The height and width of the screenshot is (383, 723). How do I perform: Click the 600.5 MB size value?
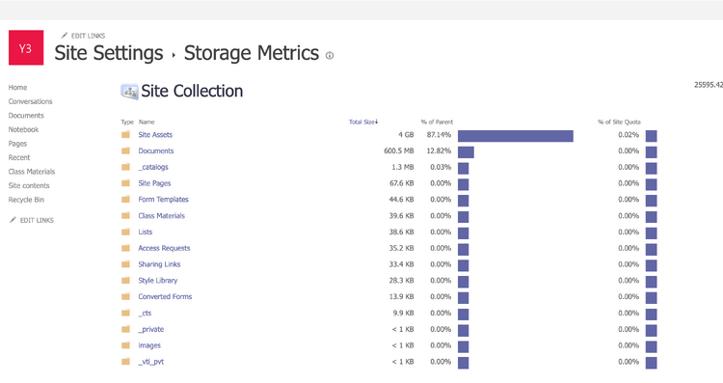click(x=399, y=150)
